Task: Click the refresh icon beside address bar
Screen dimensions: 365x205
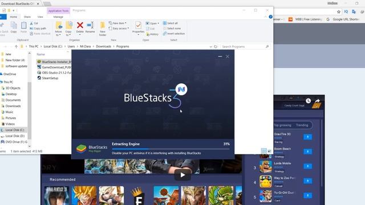Action: pos(216,47)
